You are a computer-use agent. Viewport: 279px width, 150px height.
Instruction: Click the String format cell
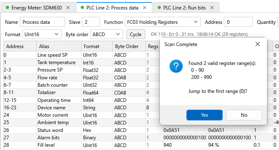[x=97, y=108]
